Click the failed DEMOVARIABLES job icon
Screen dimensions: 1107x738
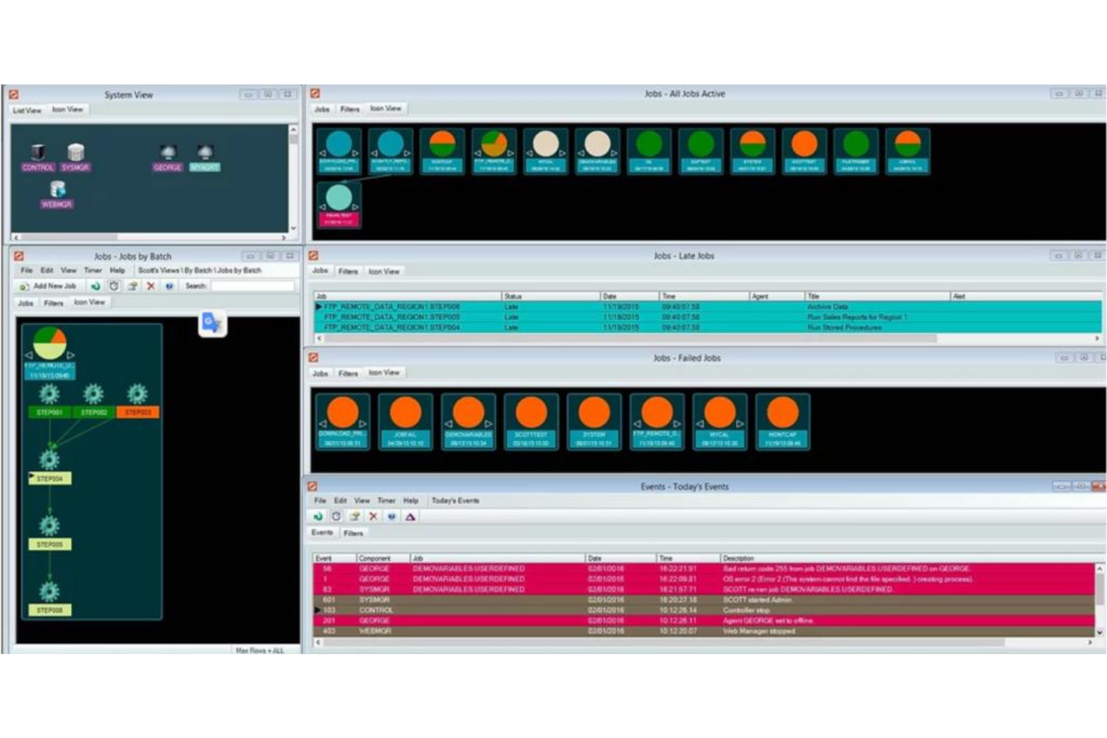point(466,410)
